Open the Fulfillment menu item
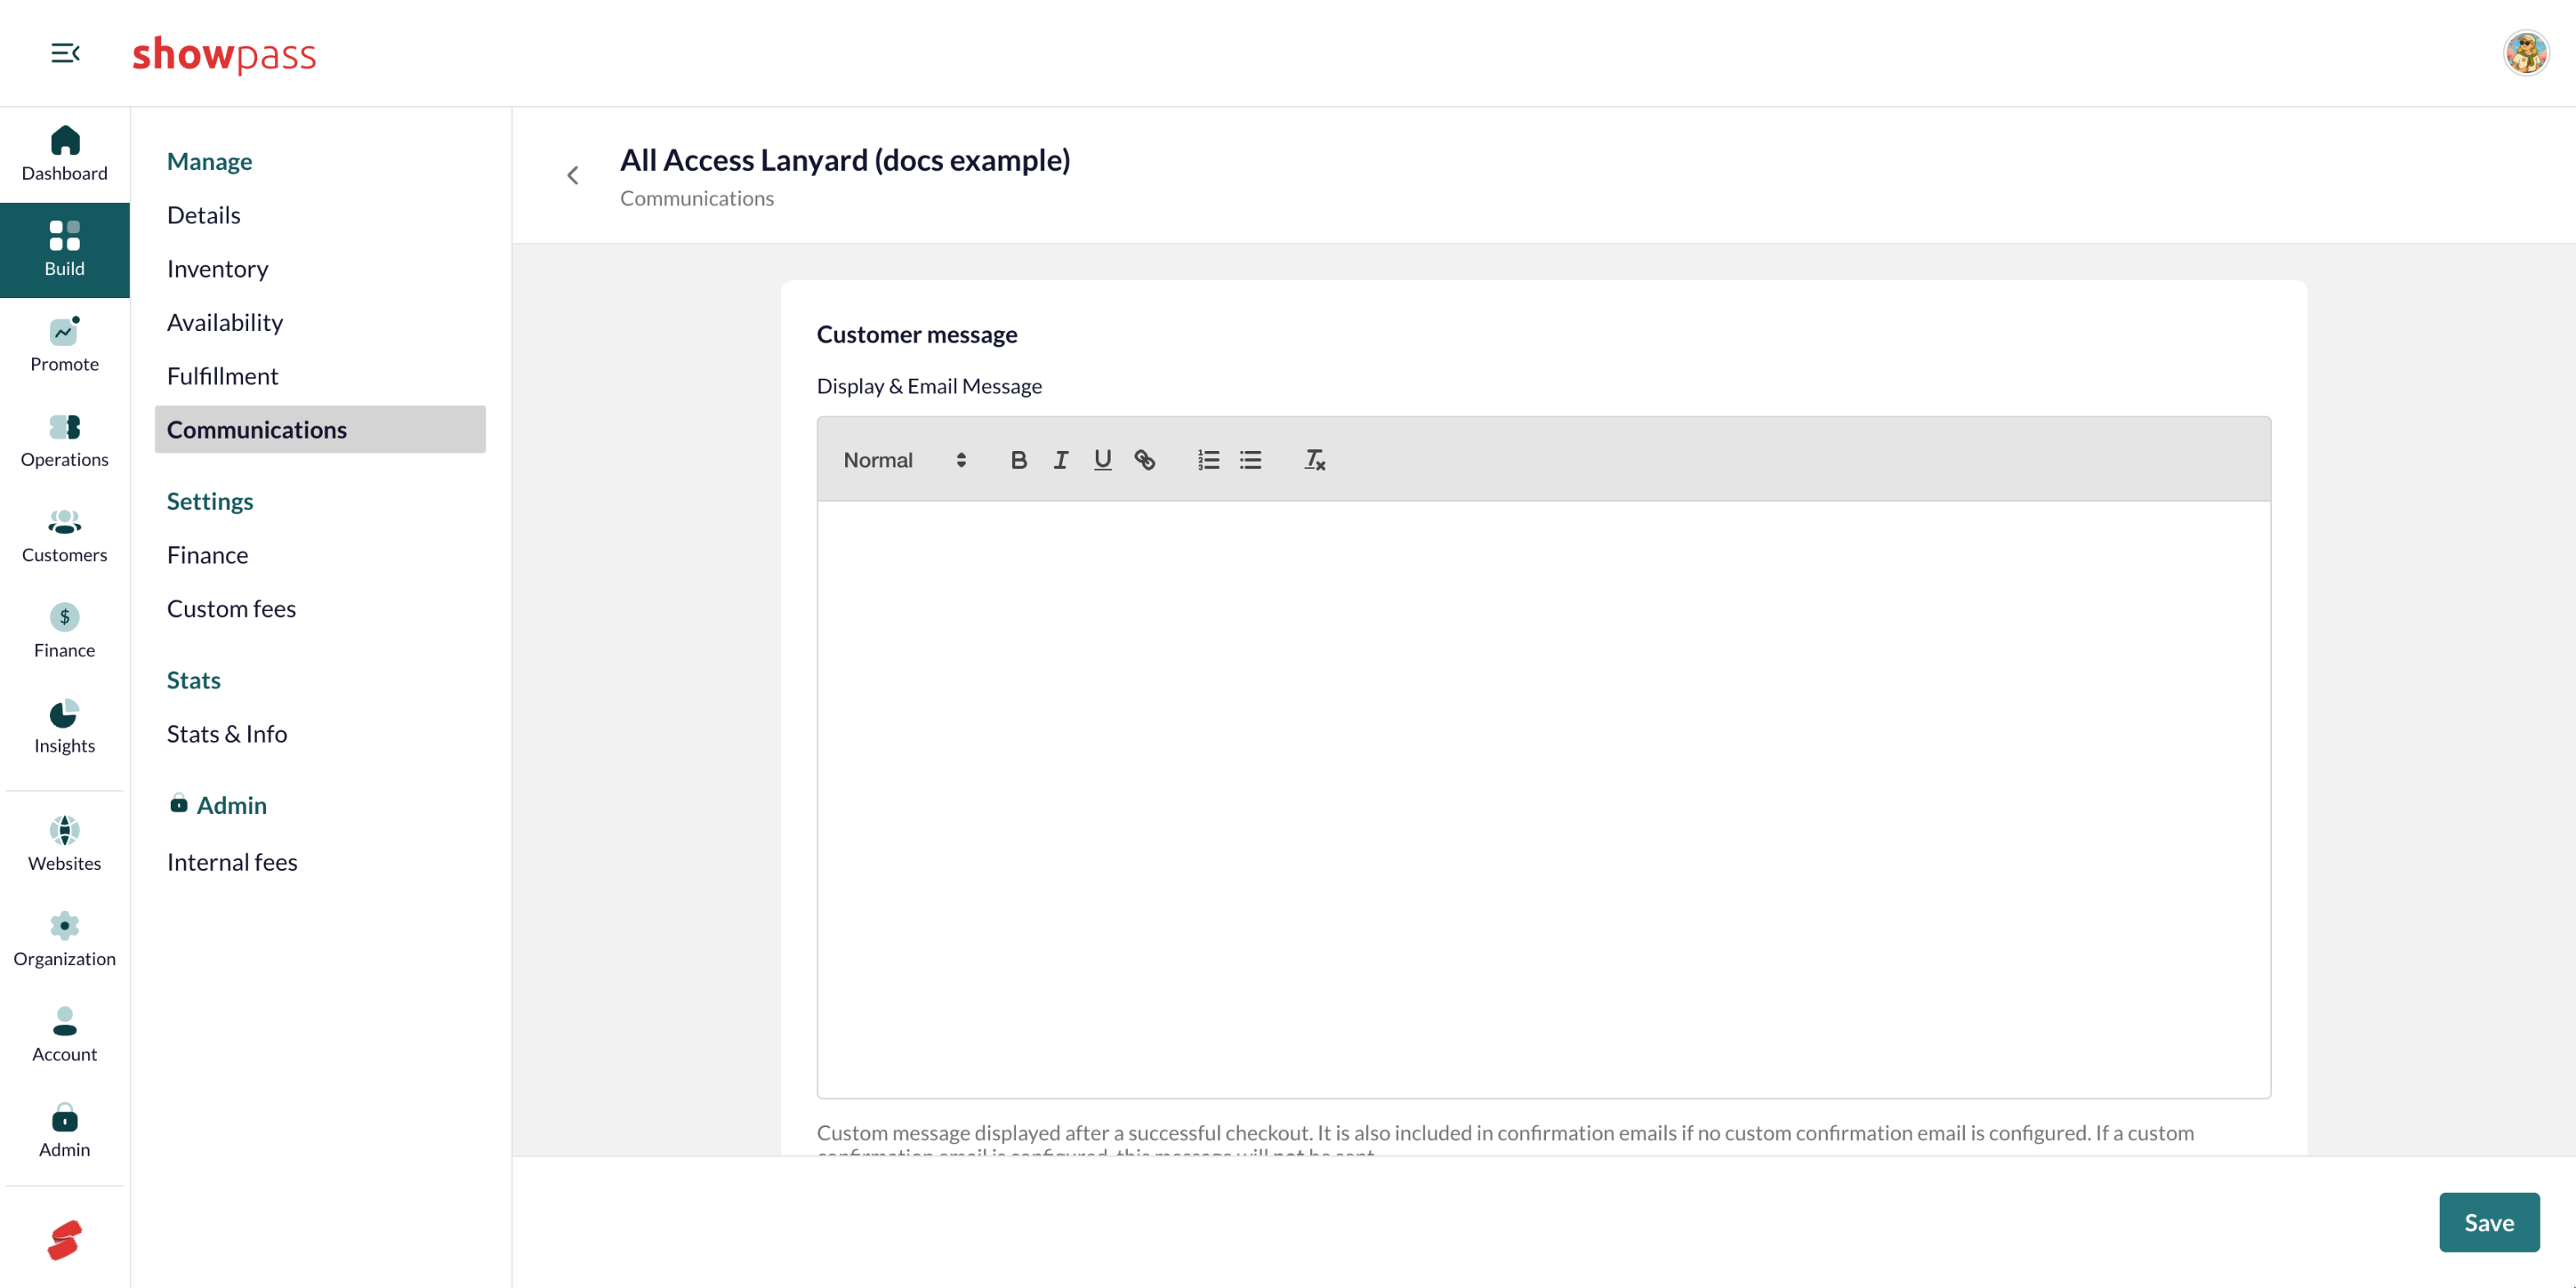 click(x=320, y=376)
